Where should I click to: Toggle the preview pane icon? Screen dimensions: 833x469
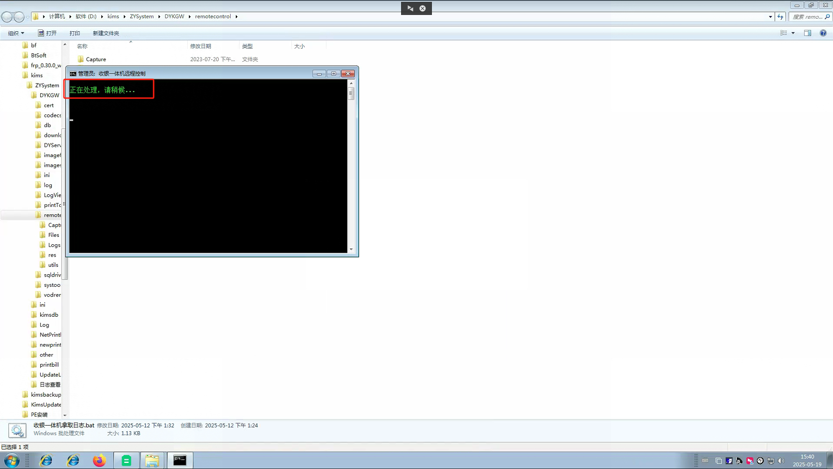807,33
